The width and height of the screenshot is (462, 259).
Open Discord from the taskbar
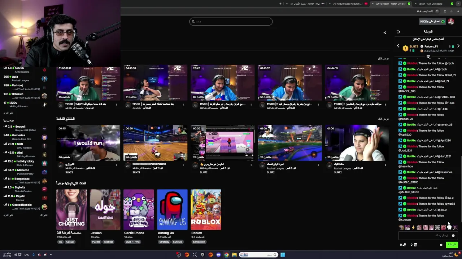pos(218,255)
